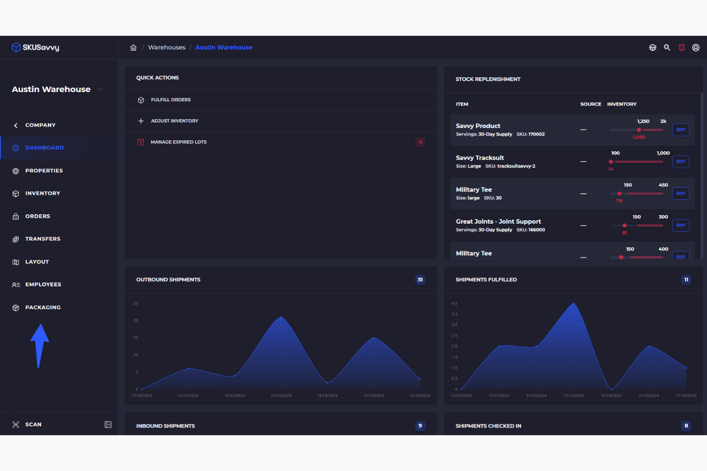Click the Warehouses breadcrumb link

coord(167,47)
